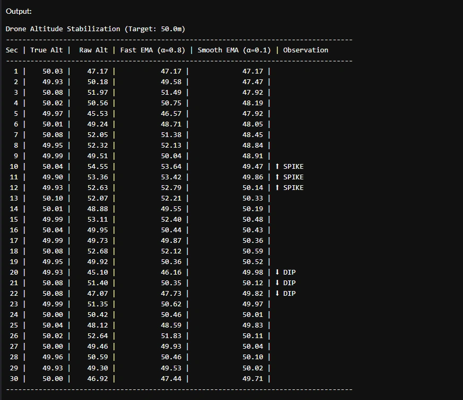Click the DIP text at second 20
Image resolution: width=463 pixels, height=400 pixels.
coord(290,272)
